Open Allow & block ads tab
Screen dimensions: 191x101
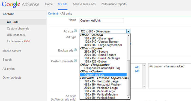84,4
